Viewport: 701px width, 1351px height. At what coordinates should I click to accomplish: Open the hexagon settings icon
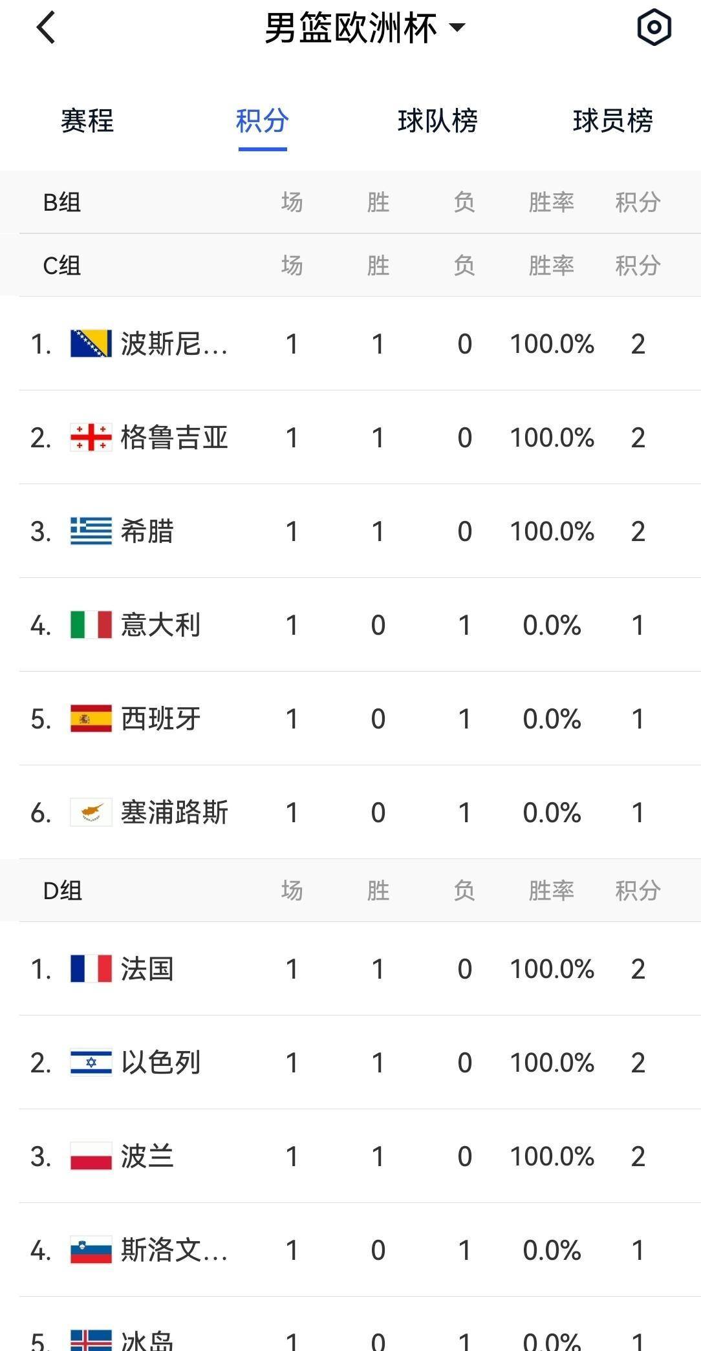coord(654,27)
